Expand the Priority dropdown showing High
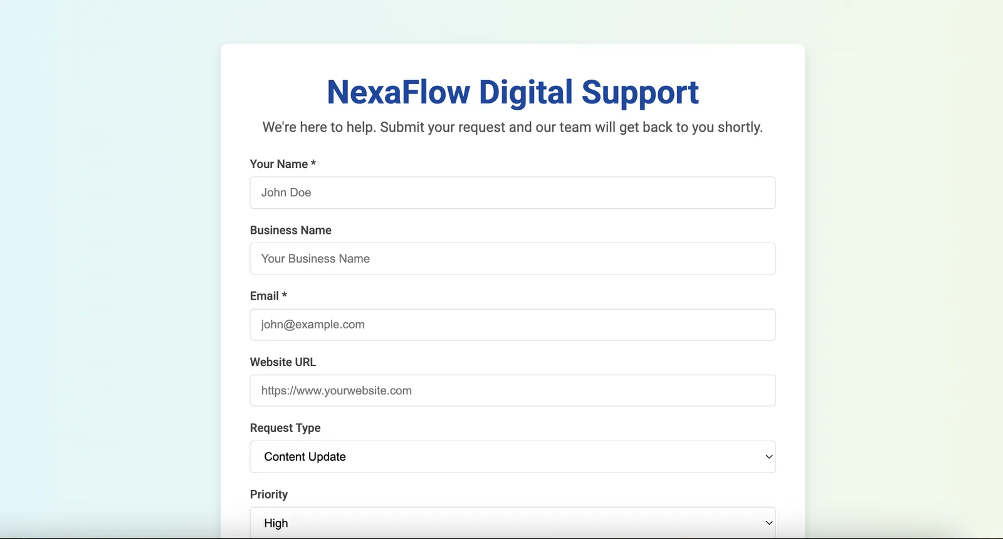The image size is (1003, 539). 513,523
